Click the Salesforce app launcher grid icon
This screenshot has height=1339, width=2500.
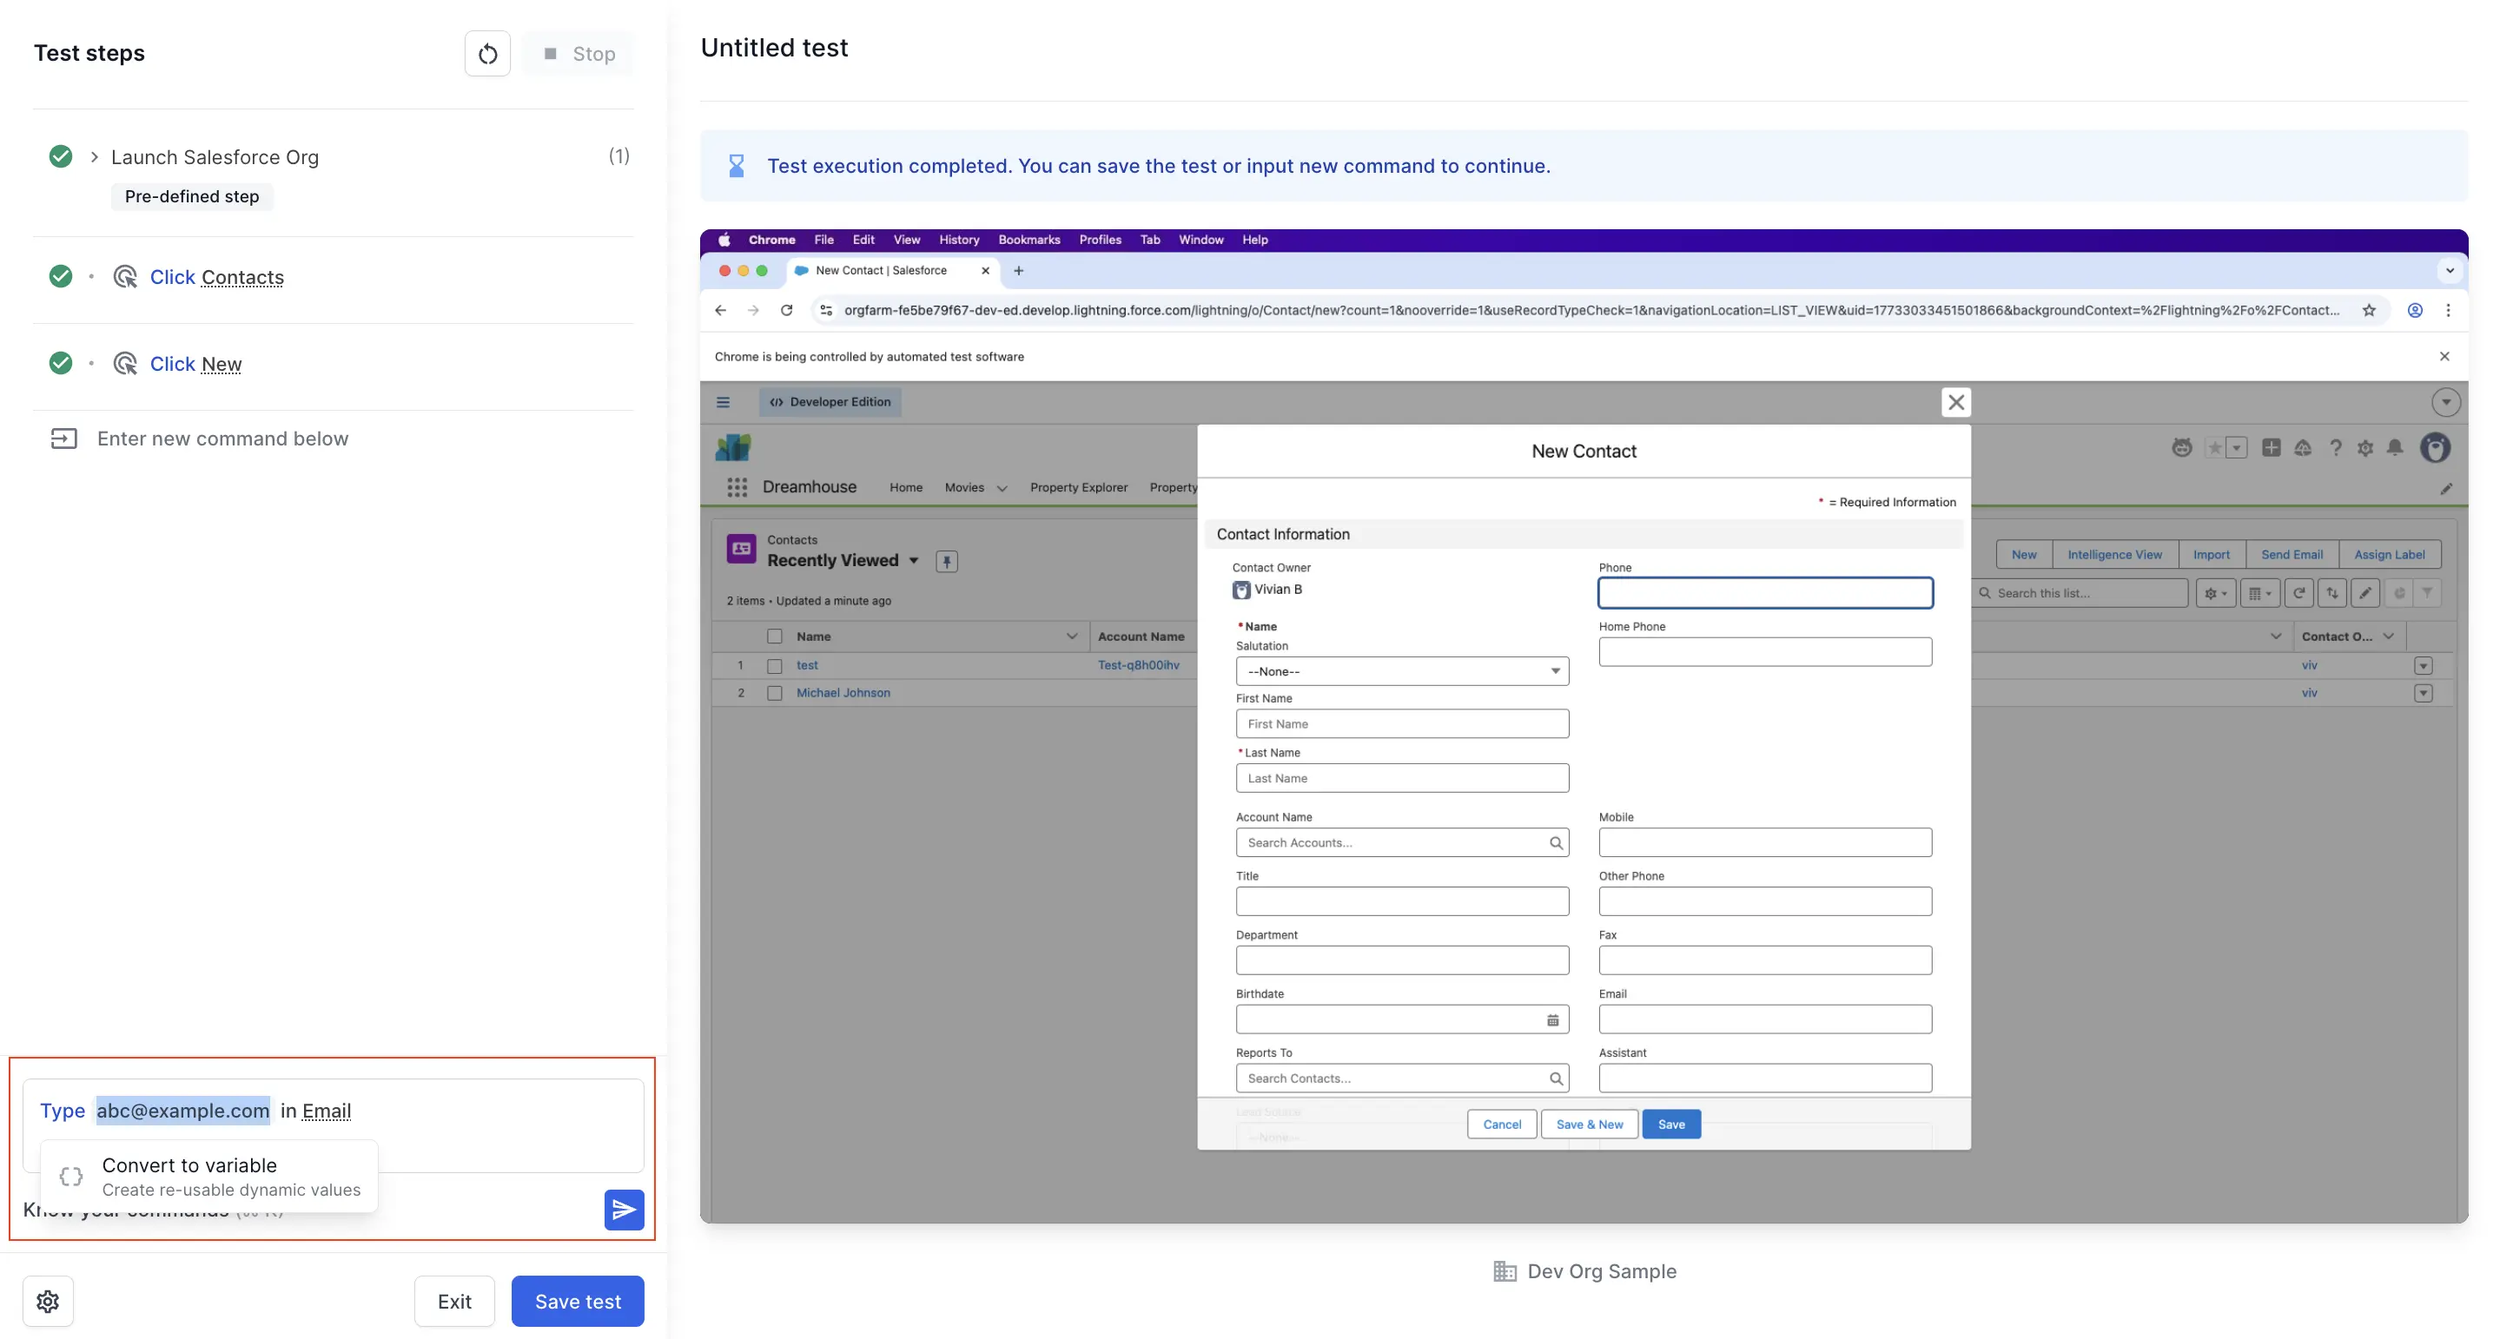coord(737,487)
